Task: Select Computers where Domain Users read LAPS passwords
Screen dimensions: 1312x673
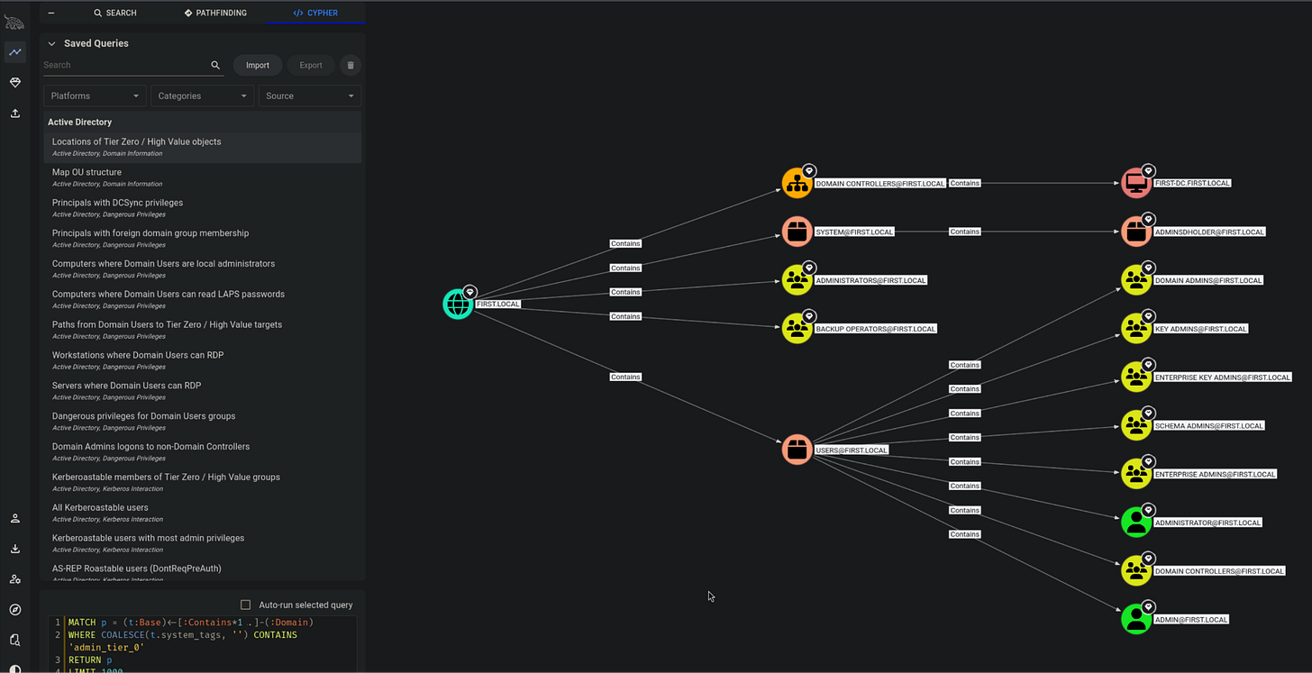Action: 202,299
